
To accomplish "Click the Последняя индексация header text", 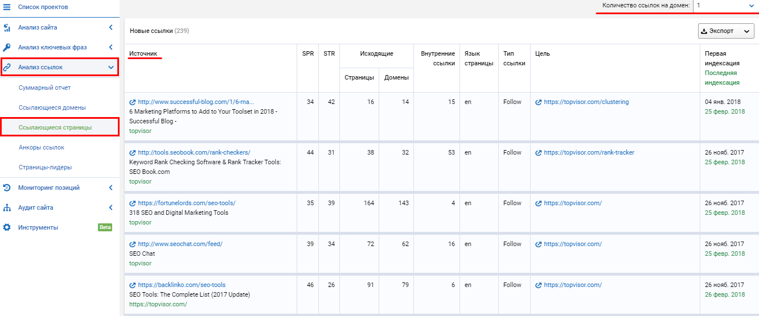I will click(722, 78).
